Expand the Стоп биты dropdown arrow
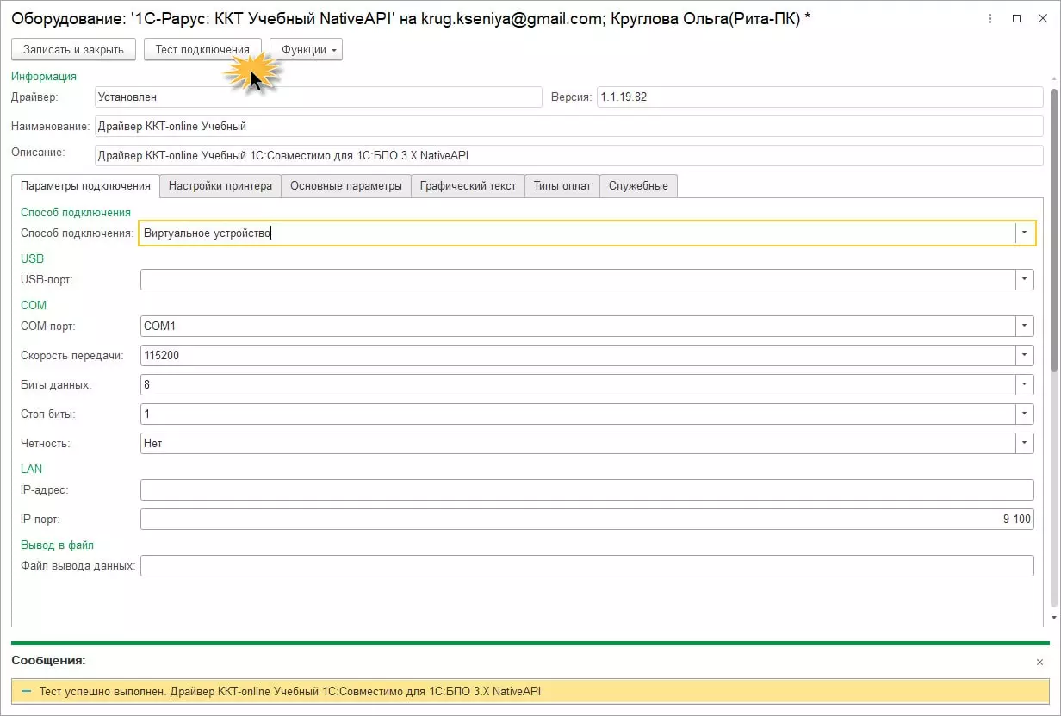Viewport: 1061px width, 716px height. (1024, 414)
